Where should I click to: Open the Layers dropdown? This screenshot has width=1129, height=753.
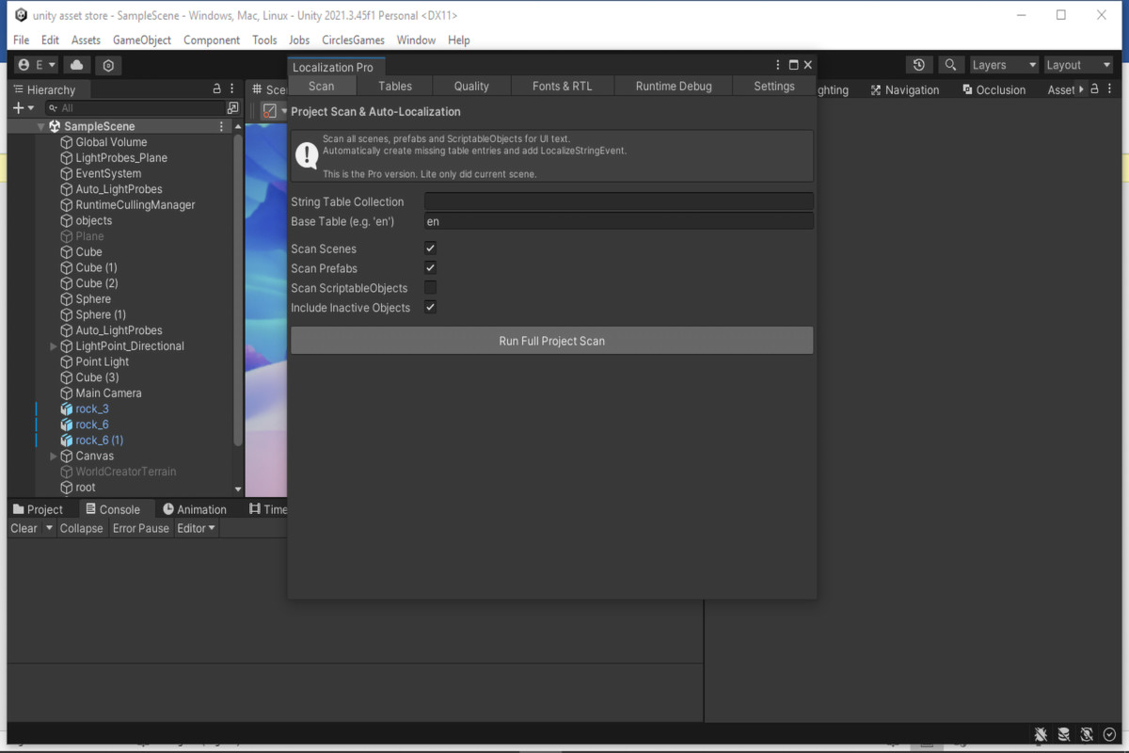click(1003, 65)
